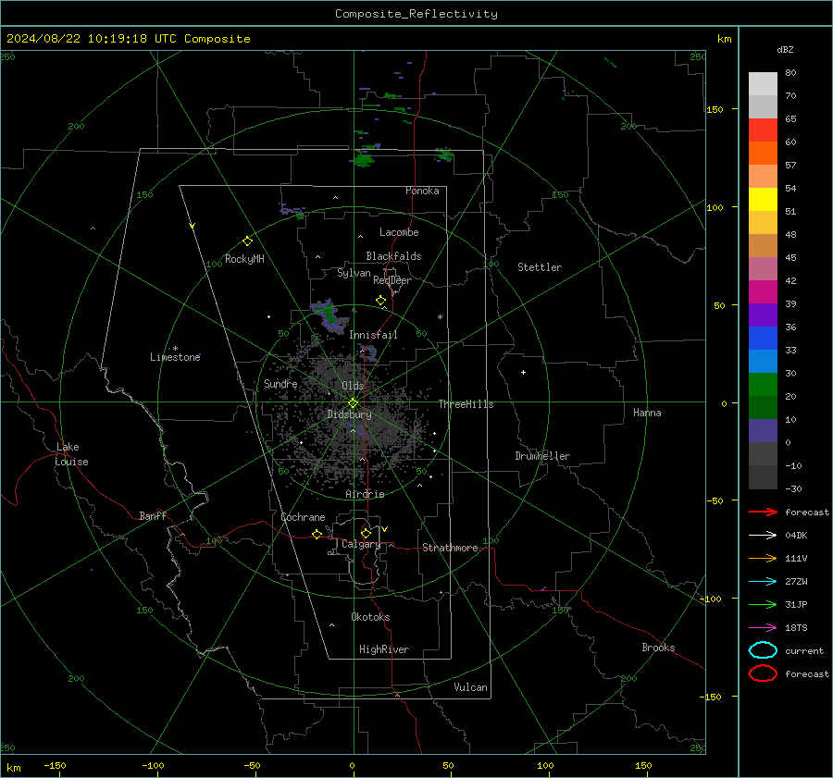Click the yellow diamond marker near Cochrane
Image resolution: width=833 pixels, height=778 pixels.
[x=317, y=535]
